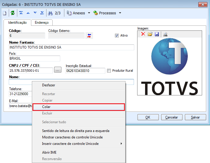Click the new record page icon
The image size is (210, 163).
click(x=5, y=13)
